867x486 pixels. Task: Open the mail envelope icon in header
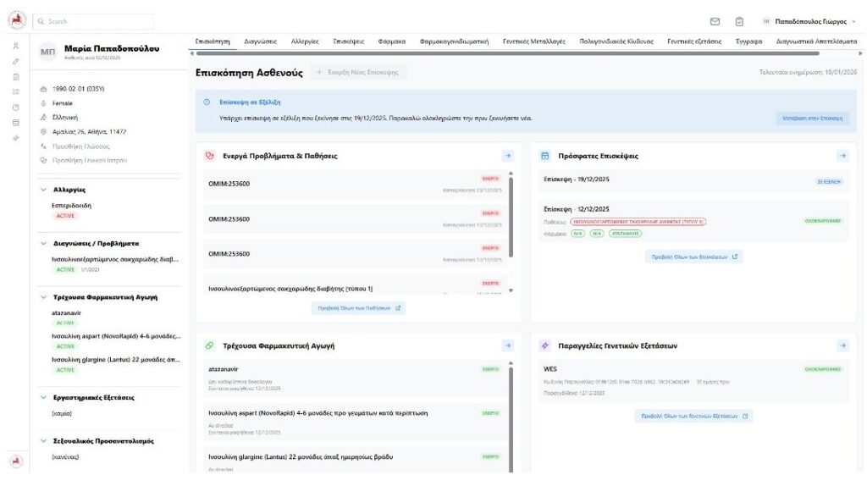point(715,21)
